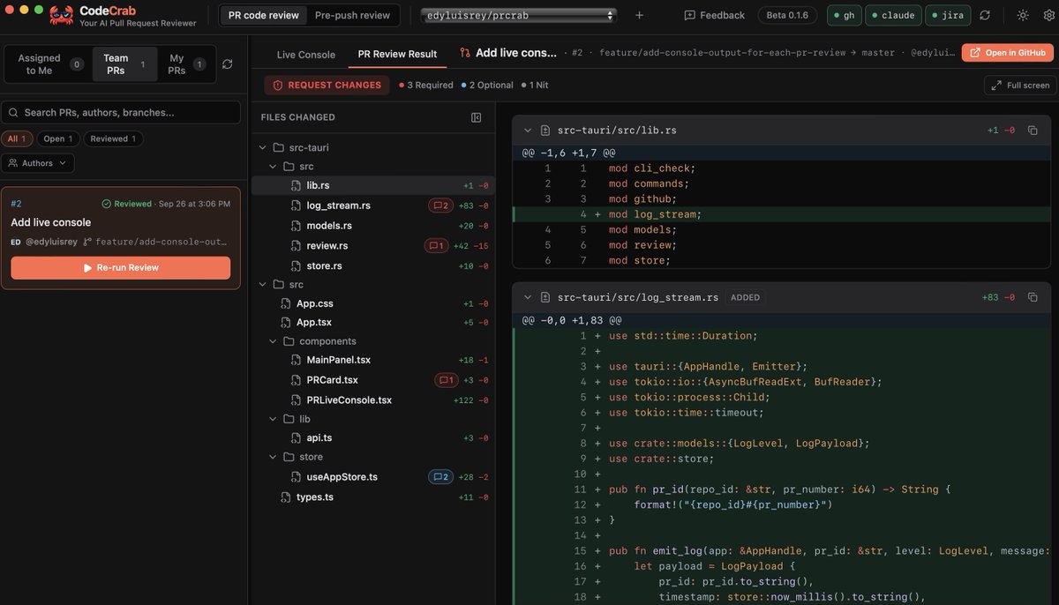
Task: Click the 1 Nit count label
Action: [x=534, y=86]
